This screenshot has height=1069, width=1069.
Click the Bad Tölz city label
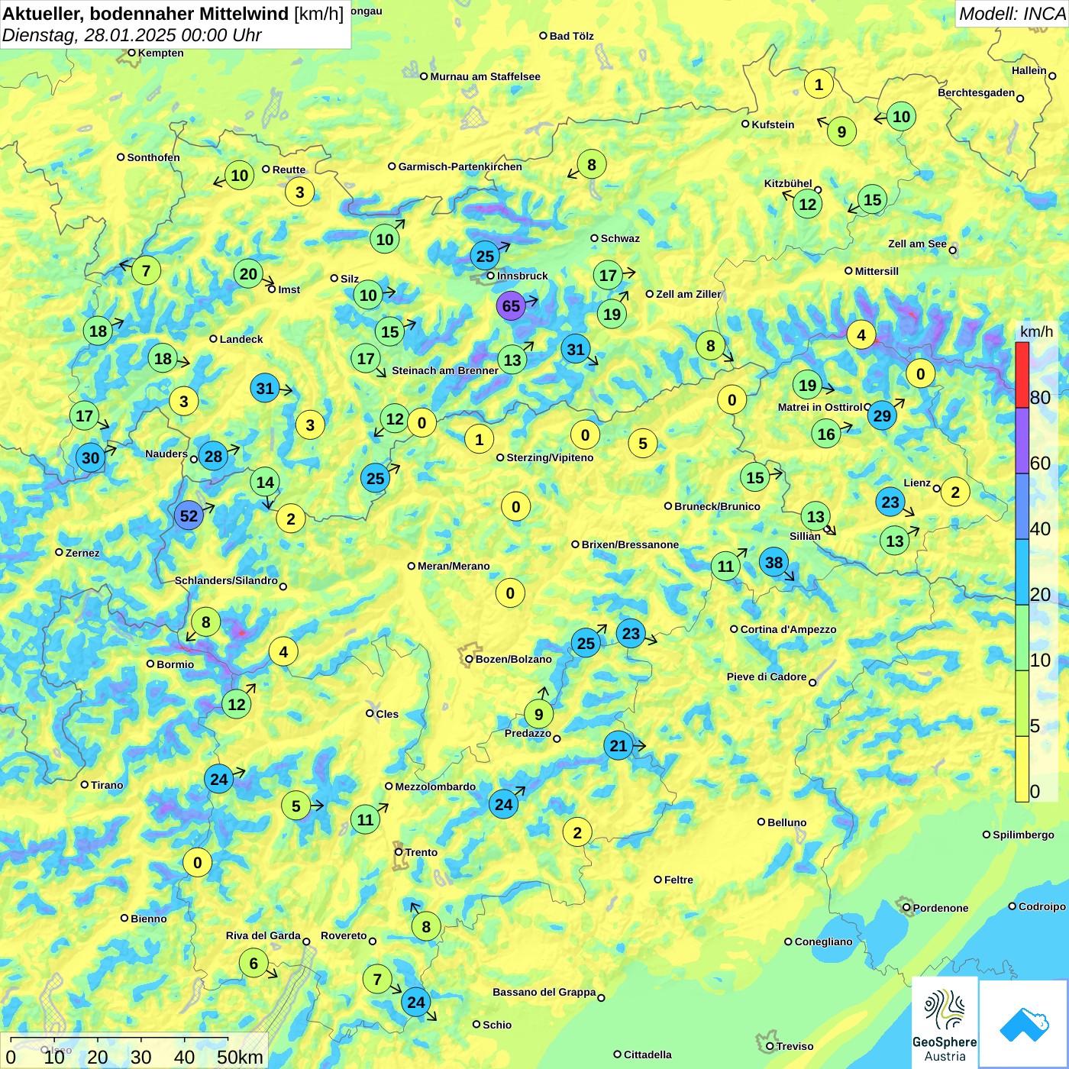[571, 36]
